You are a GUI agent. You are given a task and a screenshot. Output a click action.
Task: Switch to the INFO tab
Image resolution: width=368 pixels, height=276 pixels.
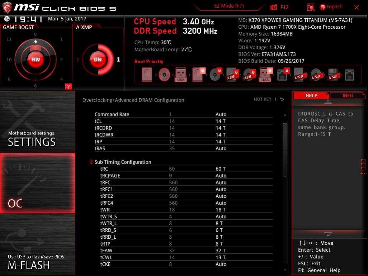pyautogui.click(x=348, y=95)
